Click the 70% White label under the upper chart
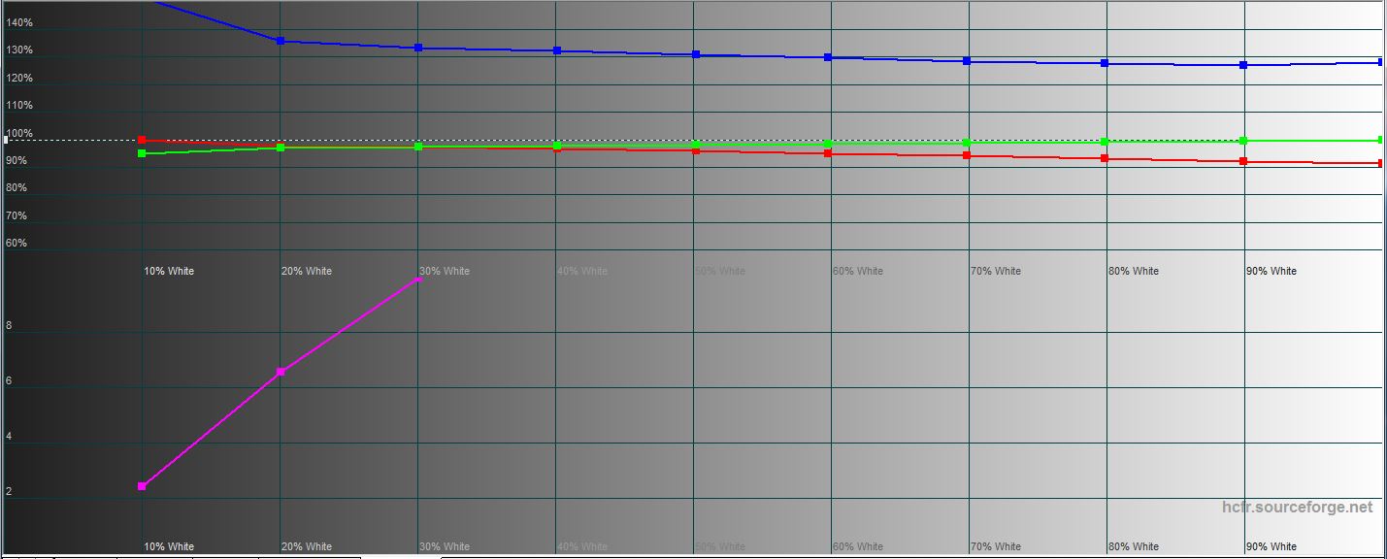1387x559 pixels. pos(995,271)
